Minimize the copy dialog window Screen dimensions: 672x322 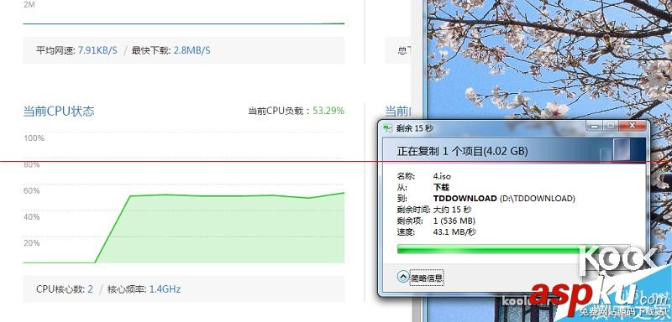click(594, 126)
